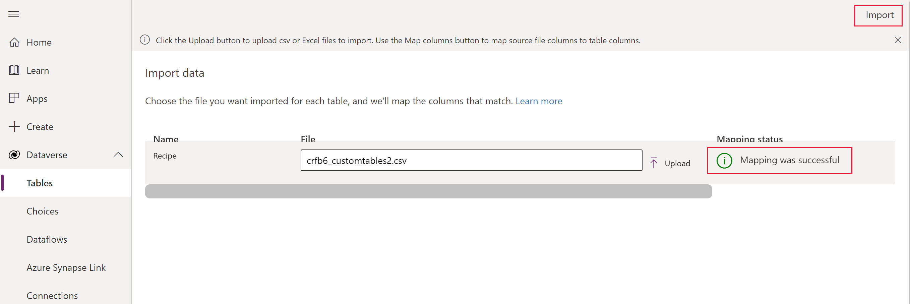Click the Learn book icon
Image resolution: width=910 pixels, height=304 pixels.
(14, 70)
